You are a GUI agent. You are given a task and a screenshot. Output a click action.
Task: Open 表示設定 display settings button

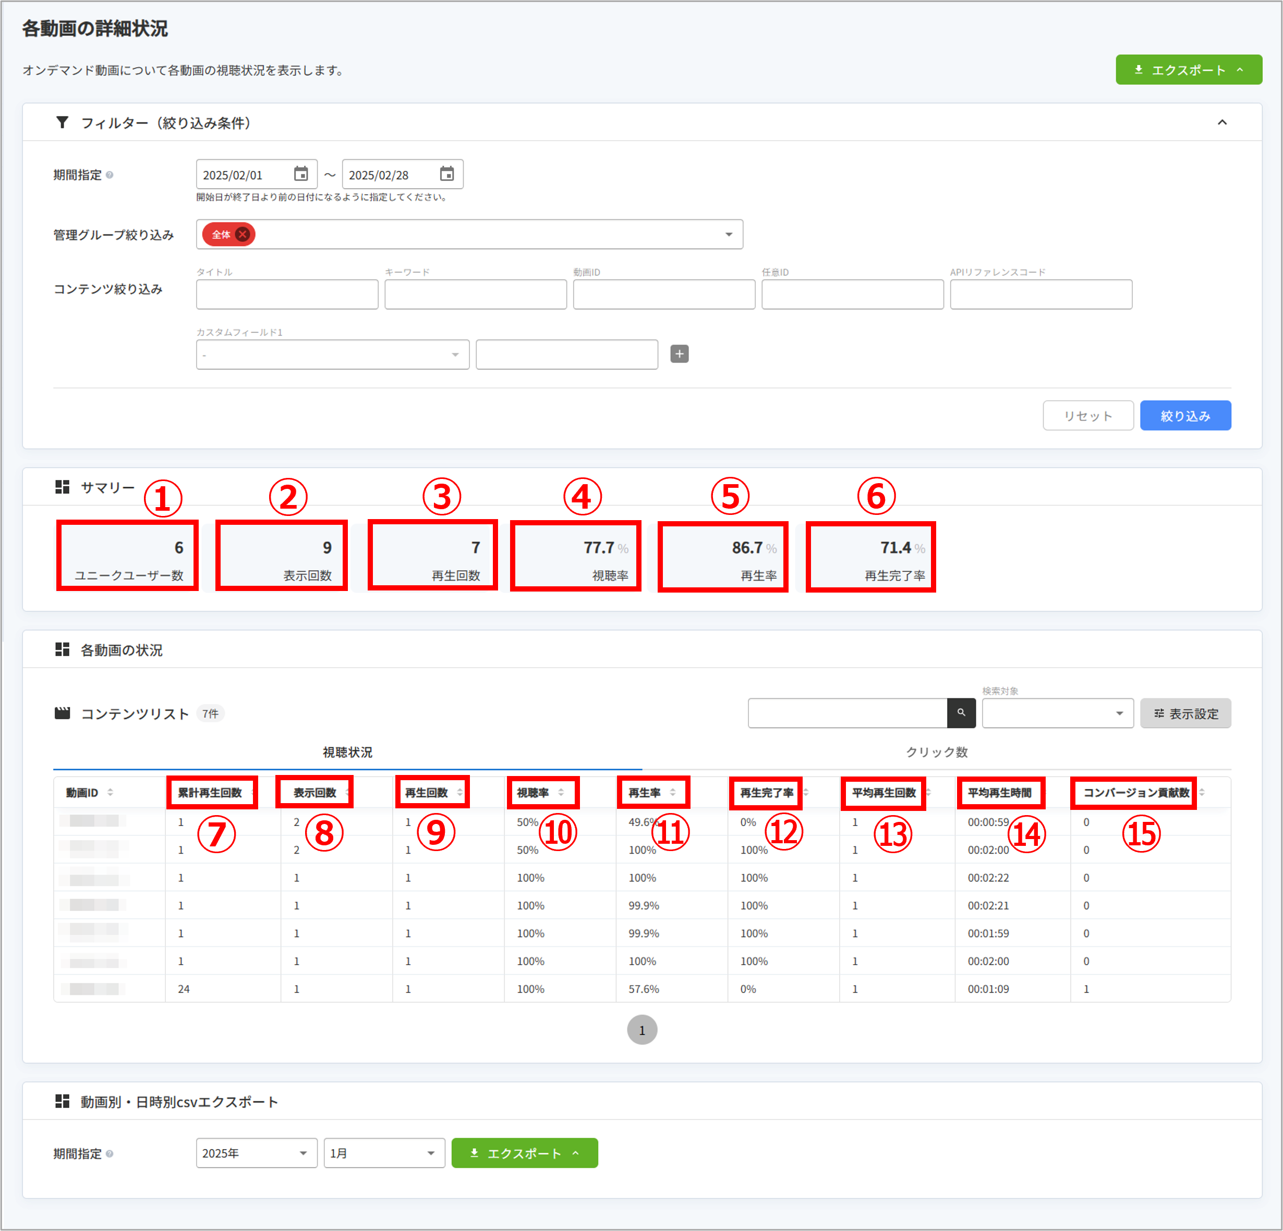pyautogui.click(x=1185, y=713)
